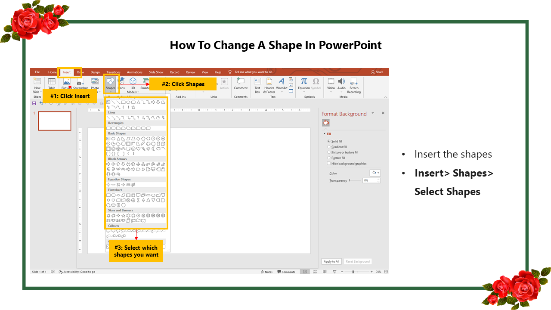The height and width of the screenshot is (310, 551).
Task: Open the Video dropdown arrow
Action: click(x=331, y=92)
